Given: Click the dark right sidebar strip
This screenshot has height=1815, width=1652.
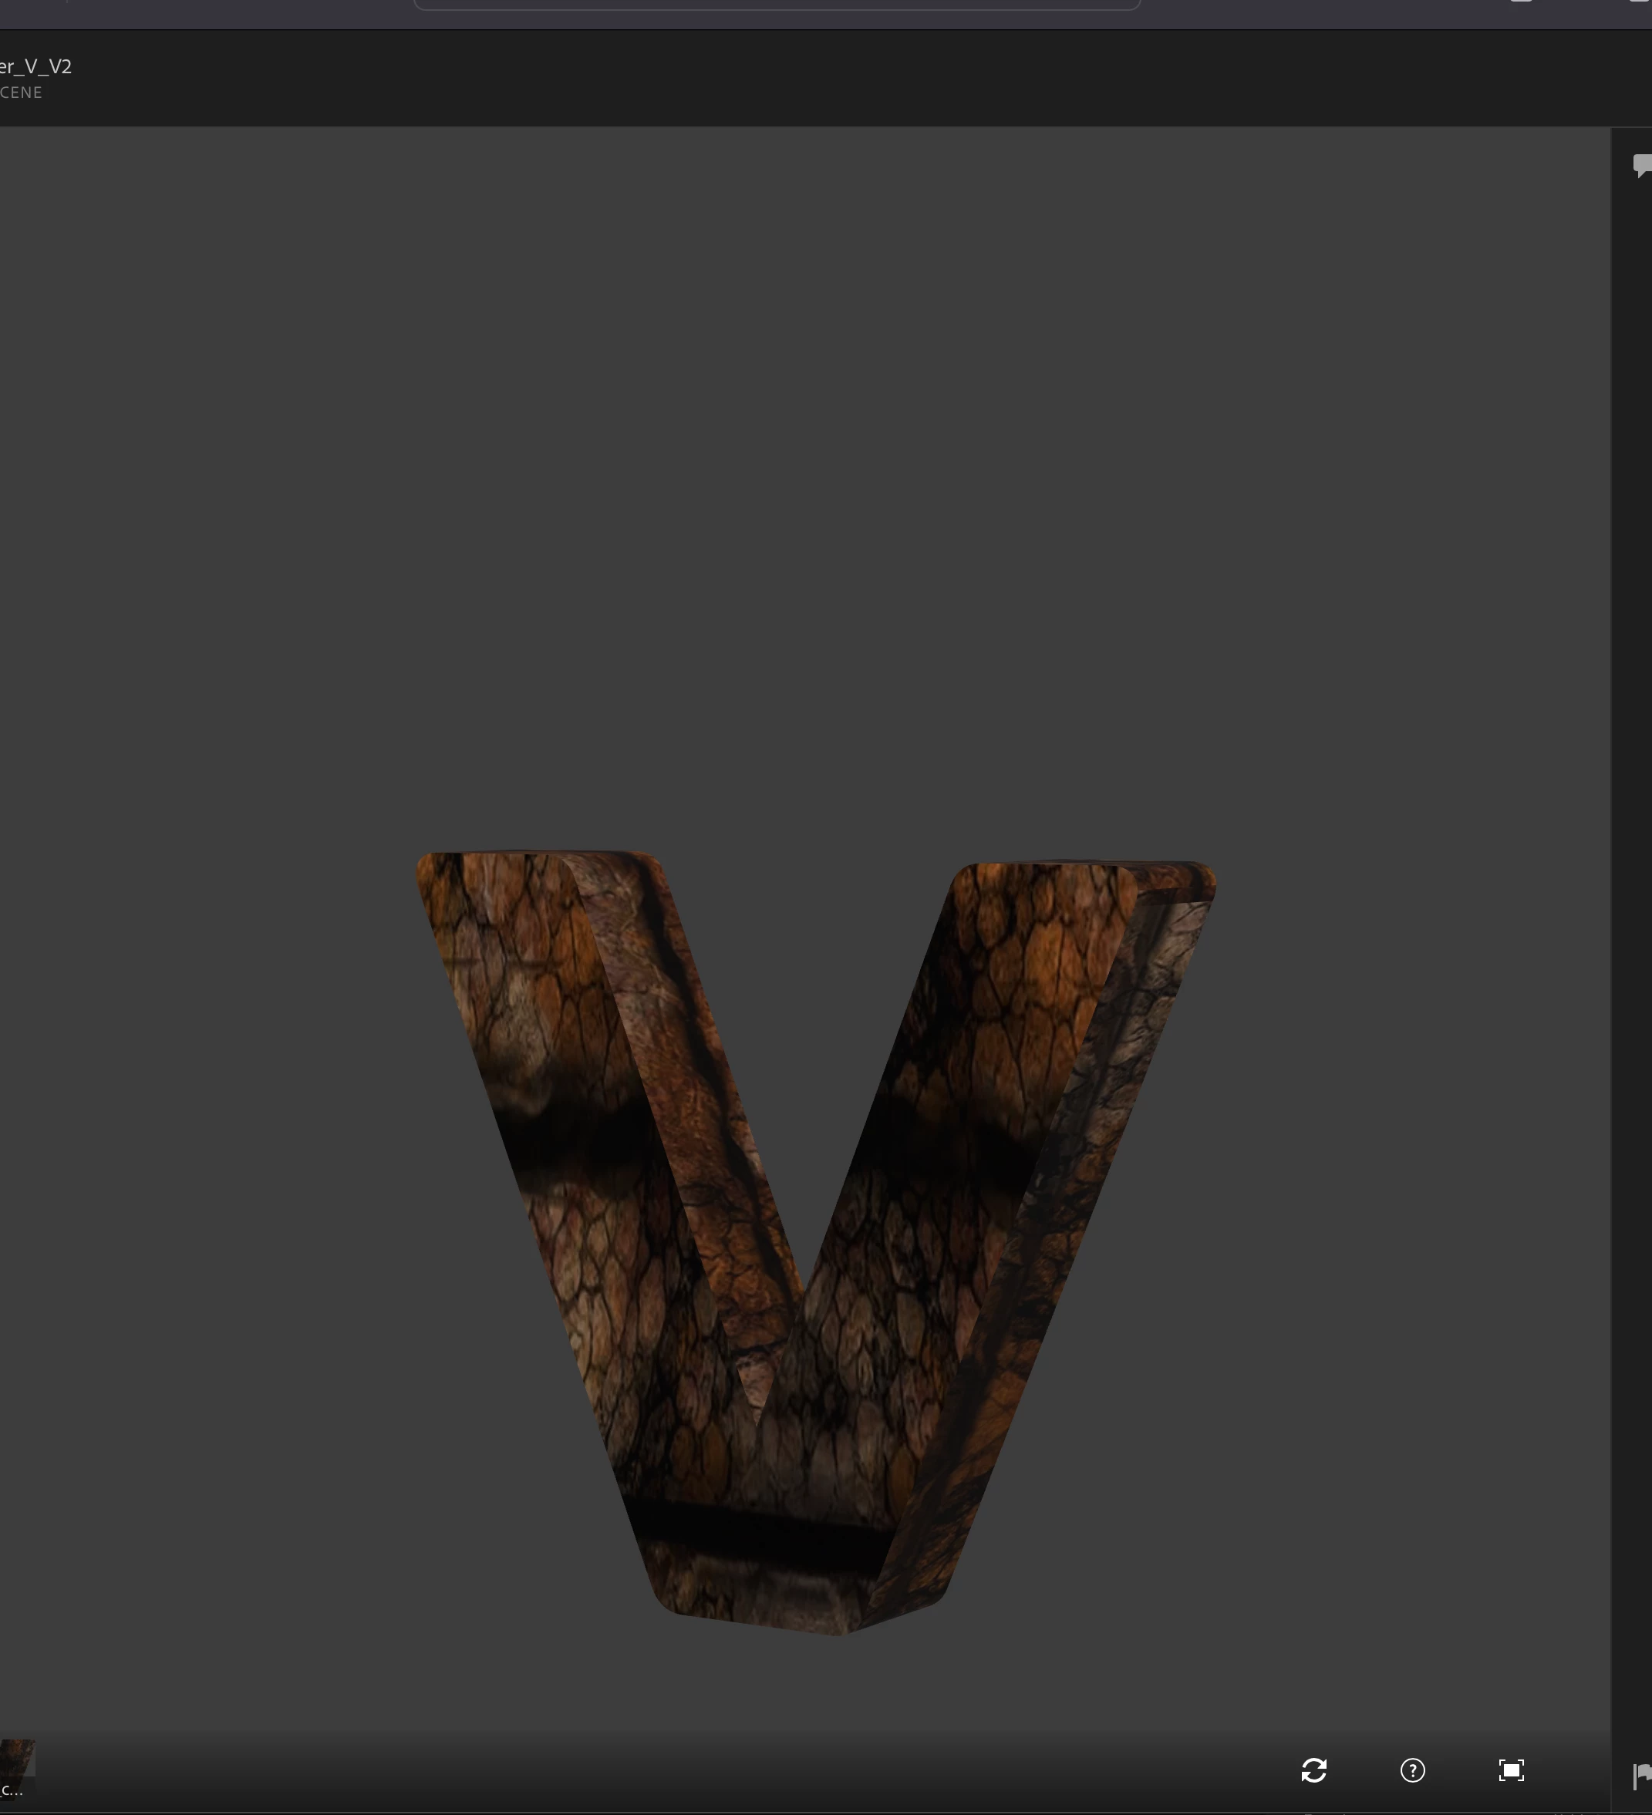Looking at the screenshot, I should (x=1631, y=901).
